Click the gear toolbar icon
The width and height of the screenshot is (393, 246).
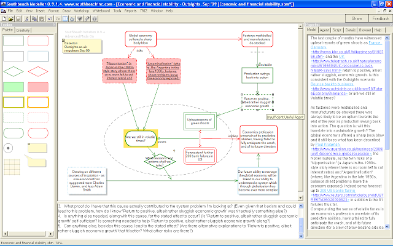pos(95,19)
